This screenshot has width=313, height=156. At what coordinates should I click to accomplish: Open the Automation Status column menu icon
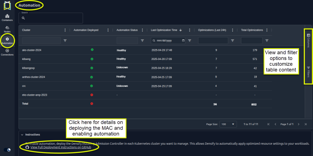point(142,30)
